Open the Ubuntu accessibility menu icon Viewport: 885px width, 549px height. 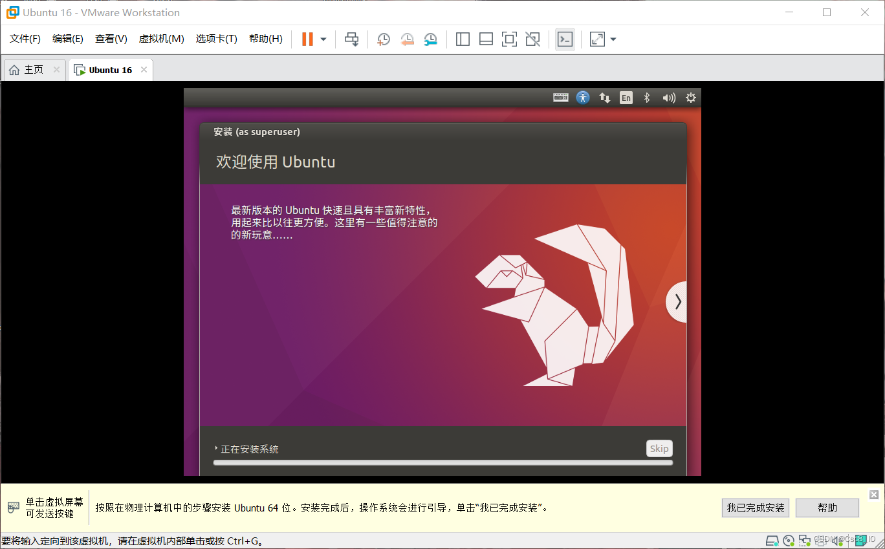583,98
